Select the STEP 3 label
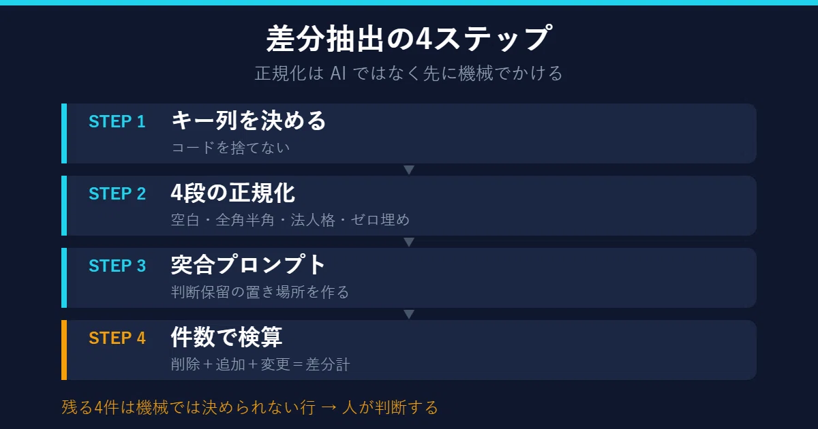Image resolution: width=818 pixels, height=429 pixels. coord(117,266)
